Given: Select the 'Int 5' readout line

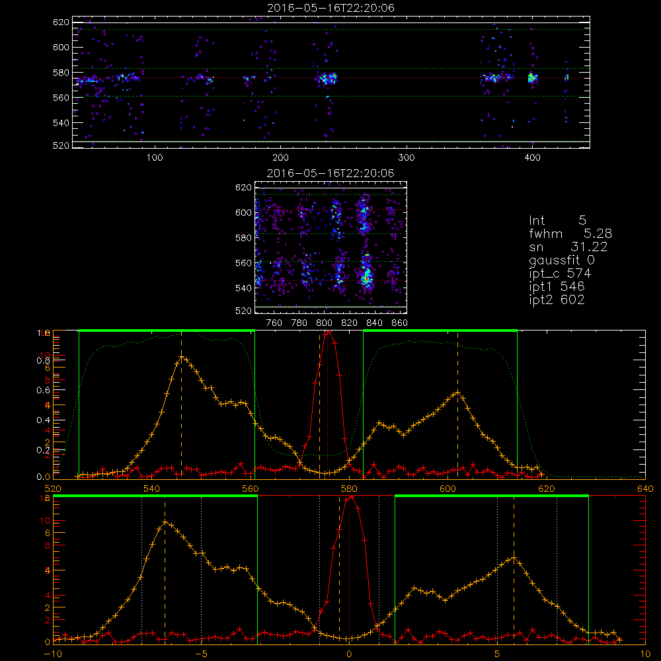Looking at the screenshot, I should (557, 220).
